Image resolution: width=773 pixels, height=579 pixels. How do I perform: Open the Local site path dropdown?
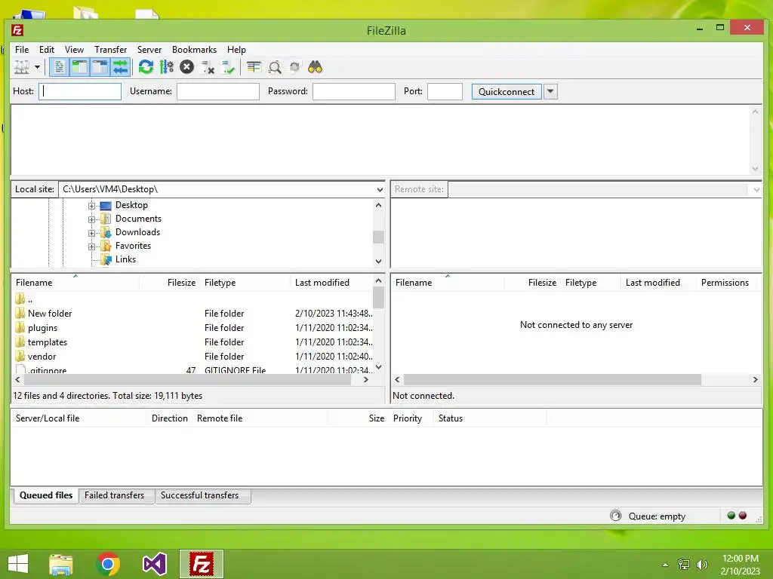tap(380, 189)
